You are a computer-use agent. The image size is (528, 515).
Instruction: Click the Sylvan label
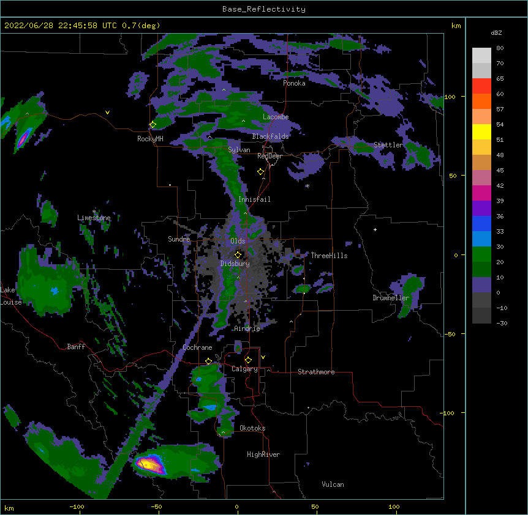tap(239, 150)
